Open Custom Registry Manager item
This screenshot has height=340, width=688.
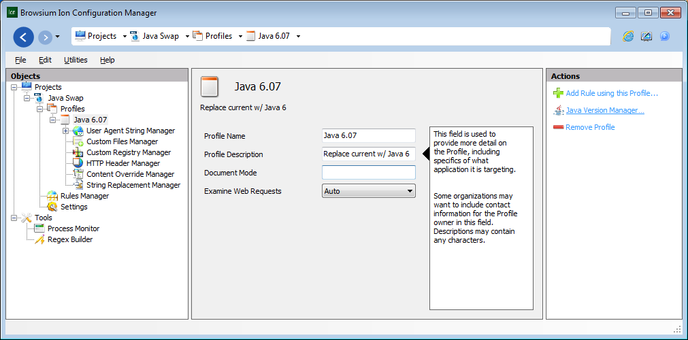click(x=129, y=153)
